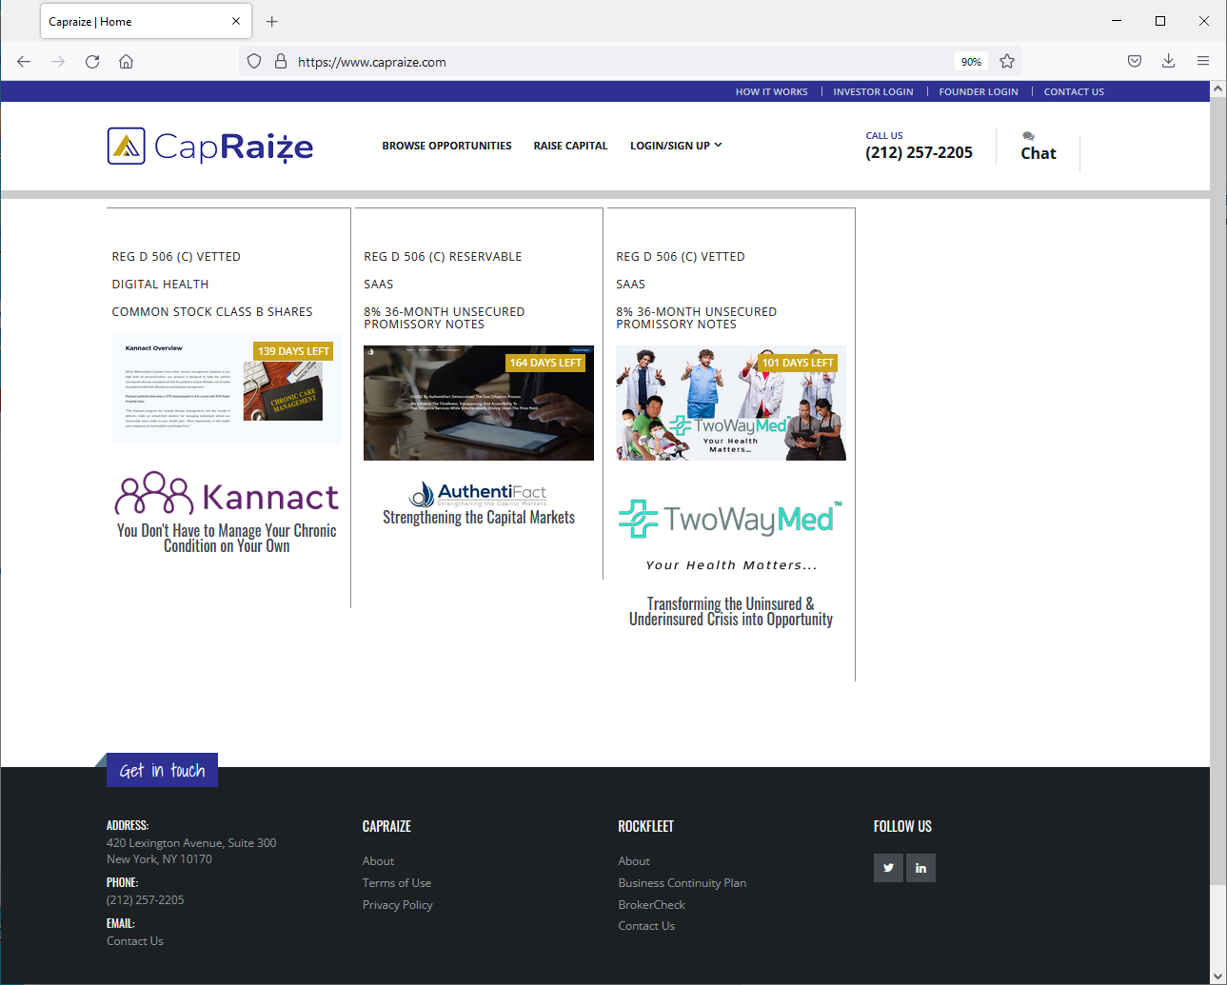Open Browse Opportunities menu item
The width and height of the screenshot is (1227, 985).
[x=446, y=146]
